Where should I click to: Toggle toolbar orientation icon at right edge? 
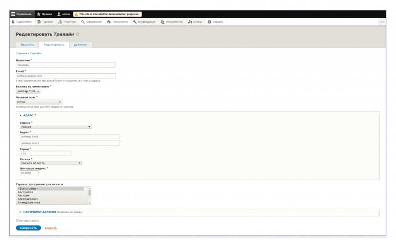pyautogui.click(x=382, y=22)
